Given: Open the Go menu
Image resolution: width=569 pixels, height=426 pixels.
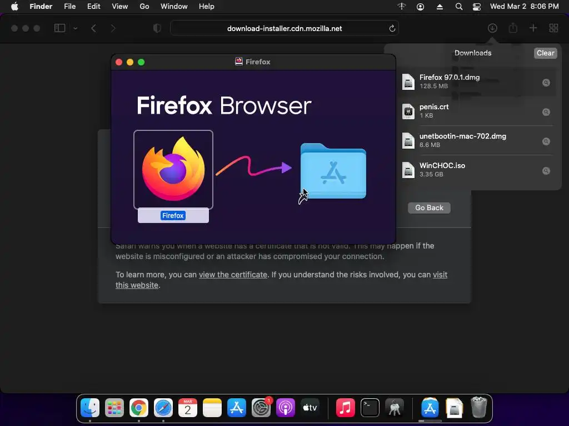Looking at the screenshot, I should click(144, 7).
